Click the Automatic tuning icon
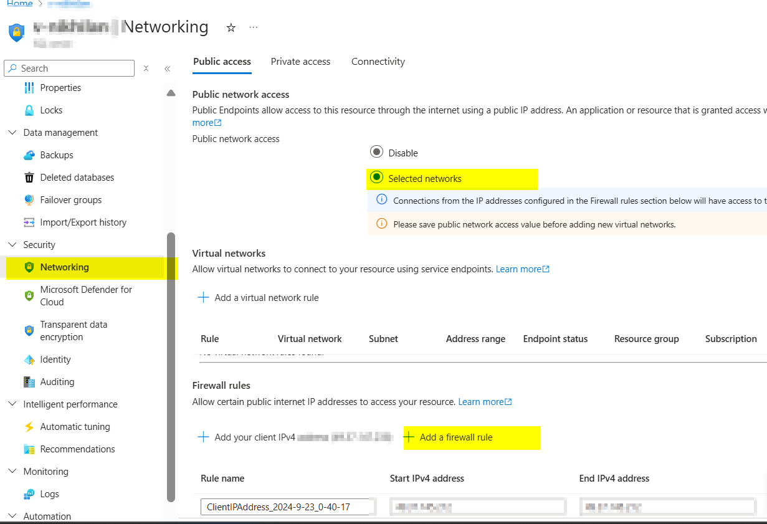The width and height of the screenshot is (767, 524). click(29, 426)
